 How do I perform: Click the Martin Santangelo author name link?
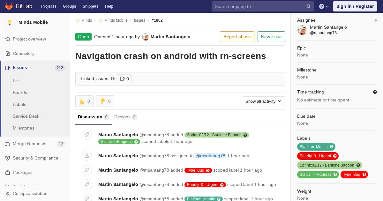[x=170, y=37]
